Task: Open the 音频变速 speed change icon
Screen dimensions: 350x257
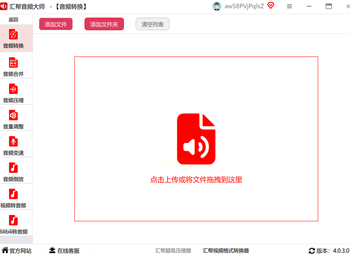Action: 13,141
